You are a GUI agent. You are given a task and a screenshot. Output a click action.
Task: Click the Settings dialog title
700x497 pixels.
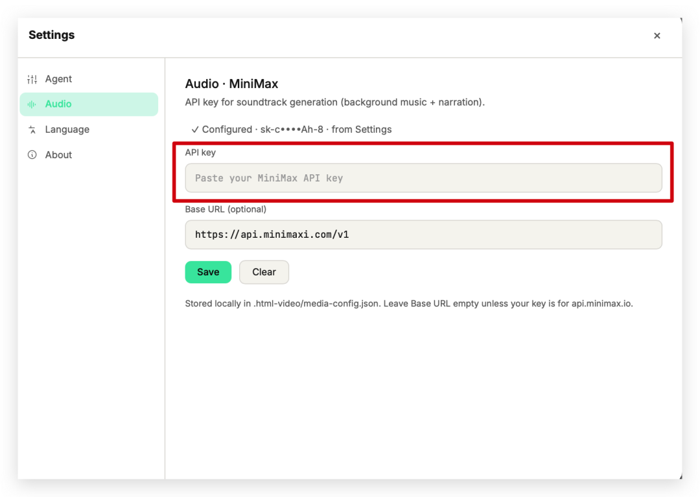52,35
